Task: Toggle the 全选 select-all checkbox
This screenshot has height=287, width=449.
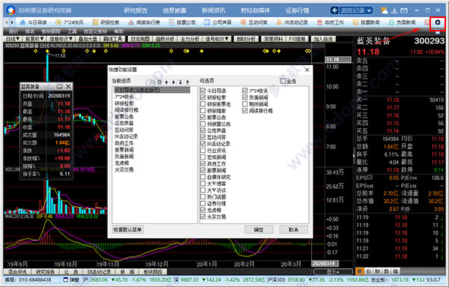Action: click(x=283, y=81)
